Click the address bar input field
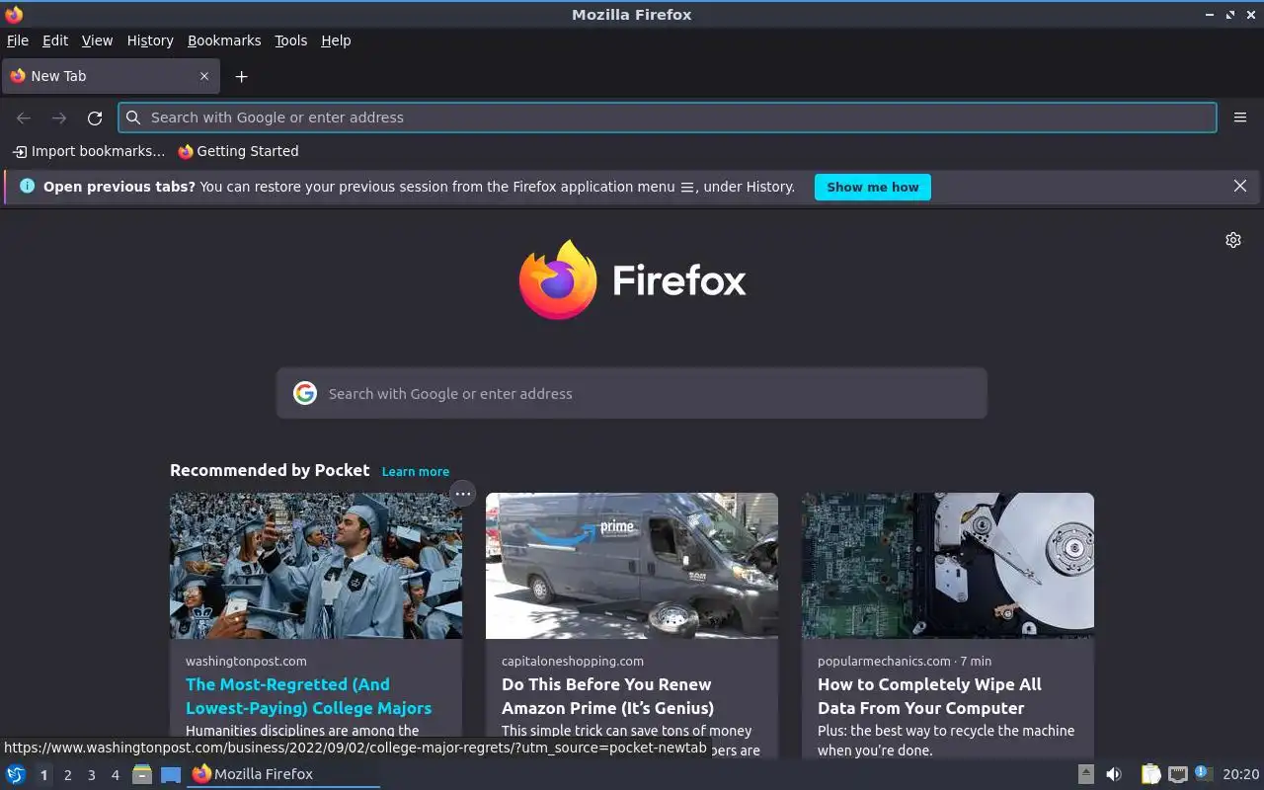The width and height of the screenshot is (1264, 790). click(x=668, y=118)
